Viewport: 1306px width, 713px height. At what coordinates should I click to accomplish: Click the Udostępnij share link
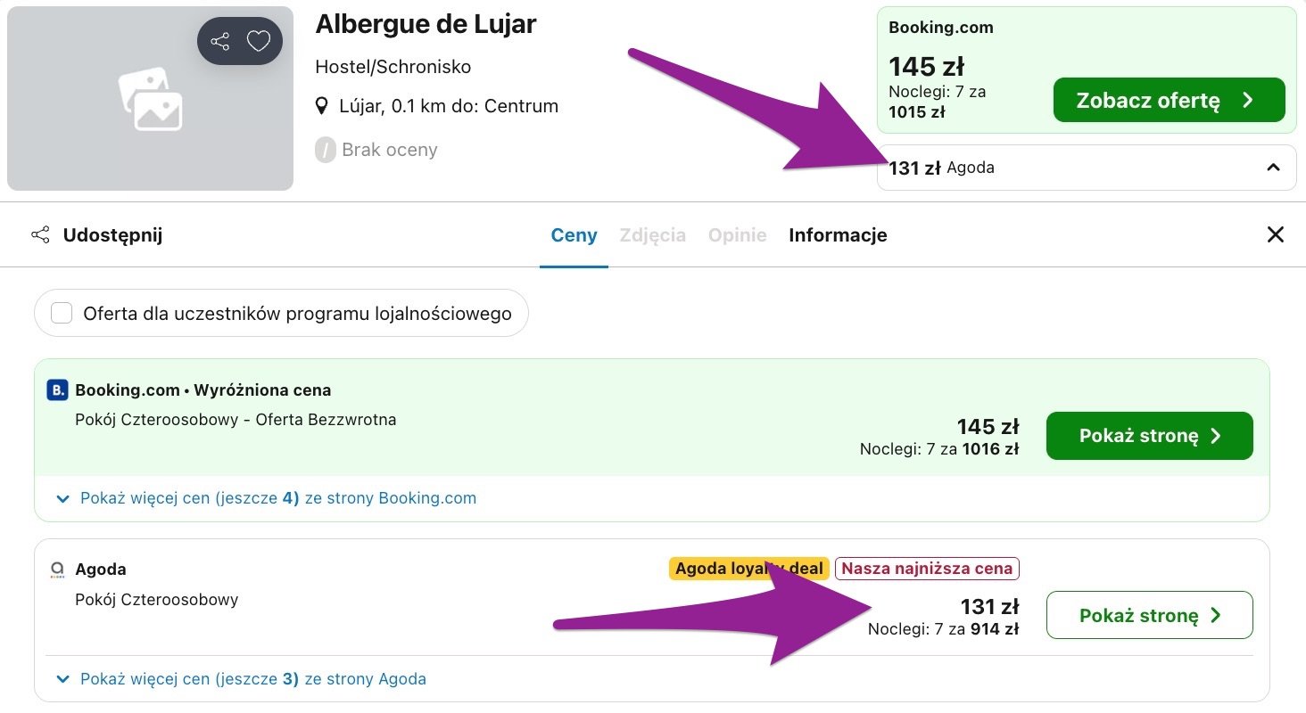(96, 235)
